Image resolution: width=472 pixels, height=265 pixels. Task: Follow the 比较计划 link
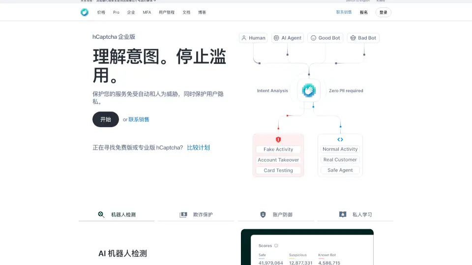tap(198, 147)
